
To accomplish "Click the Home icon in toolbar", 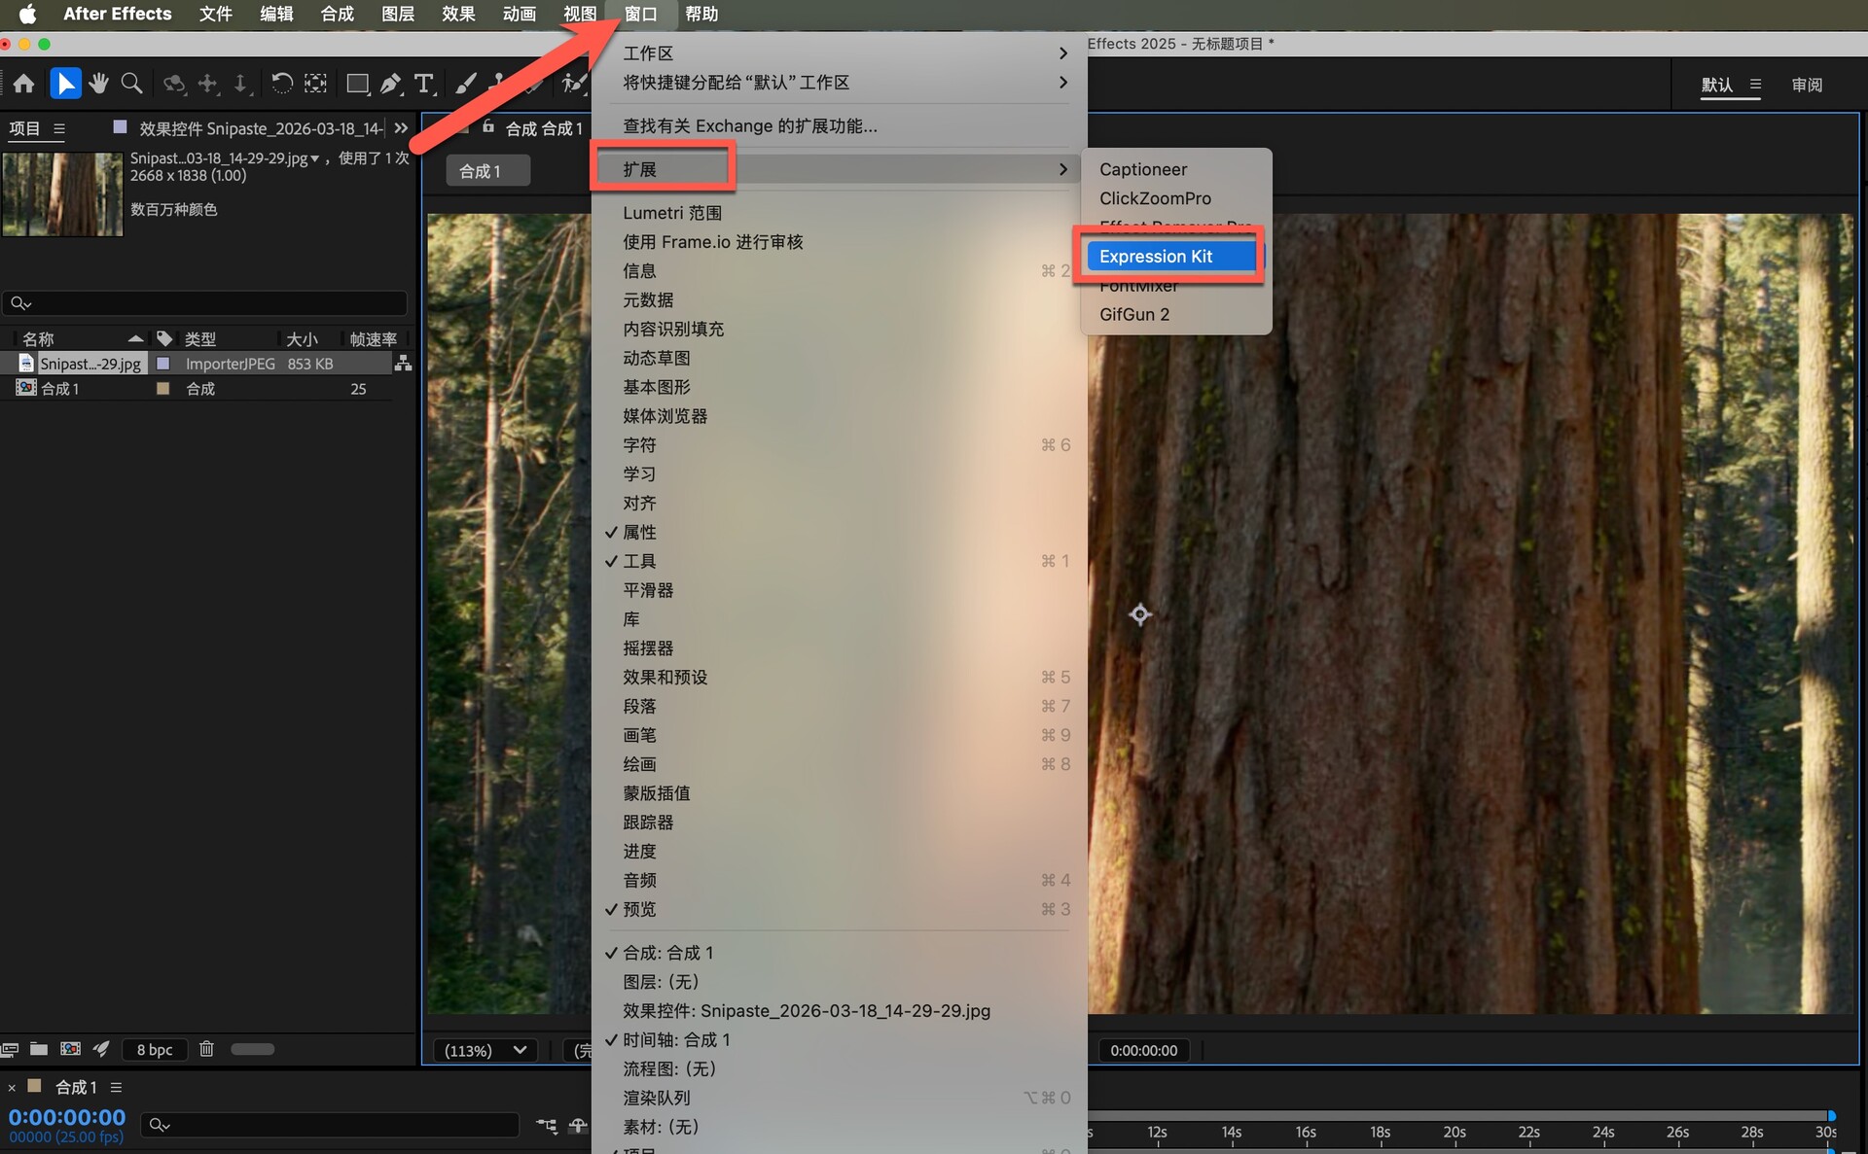I will [24, 84].
